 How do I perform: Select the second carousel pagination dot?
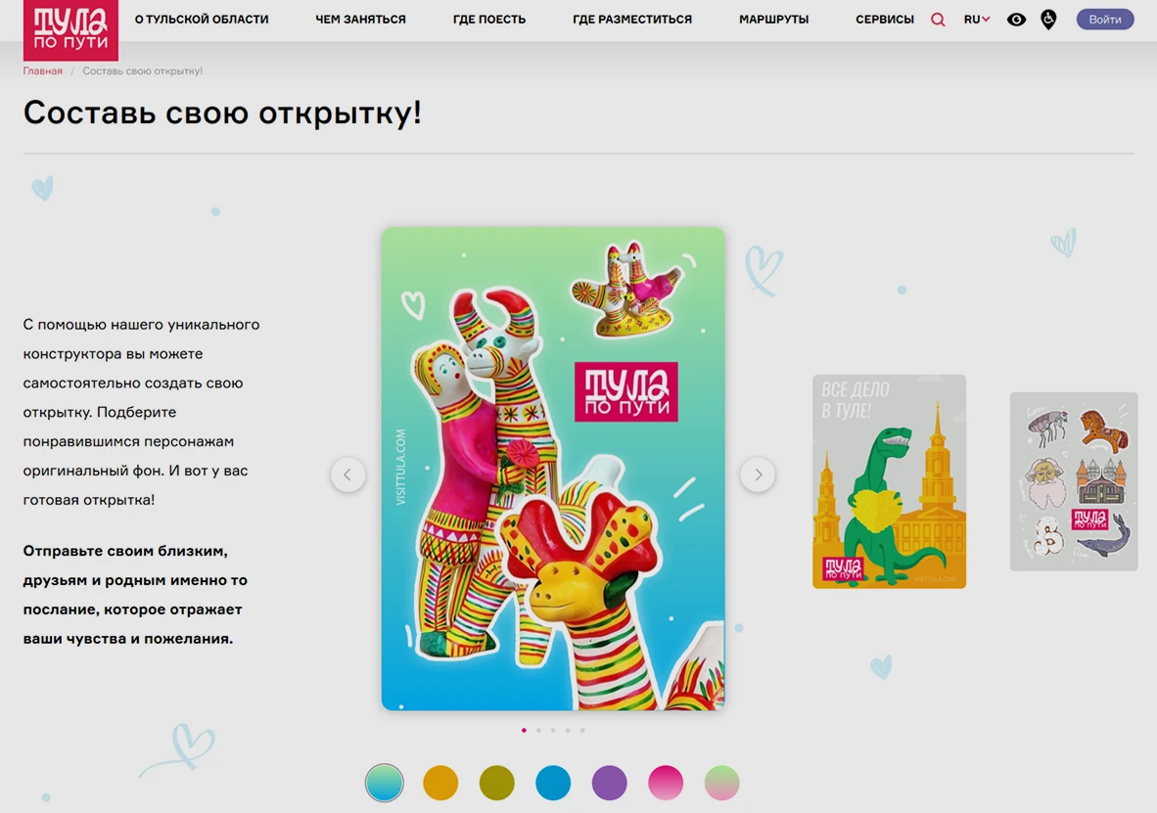(x=538, y=731)
